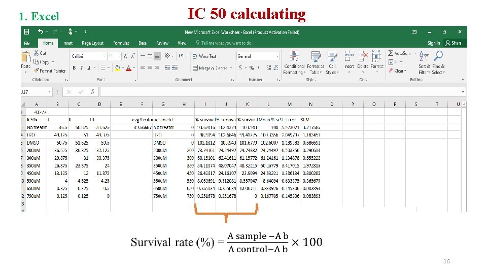Click the Copy icon

tap(36, 62)
